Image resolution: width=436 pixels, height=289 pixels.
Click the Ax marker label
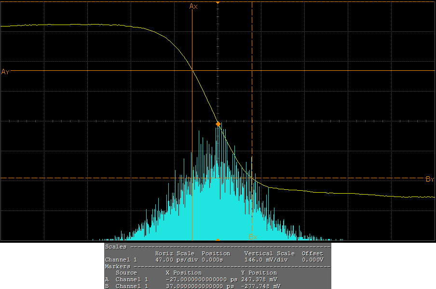point(193,6)
